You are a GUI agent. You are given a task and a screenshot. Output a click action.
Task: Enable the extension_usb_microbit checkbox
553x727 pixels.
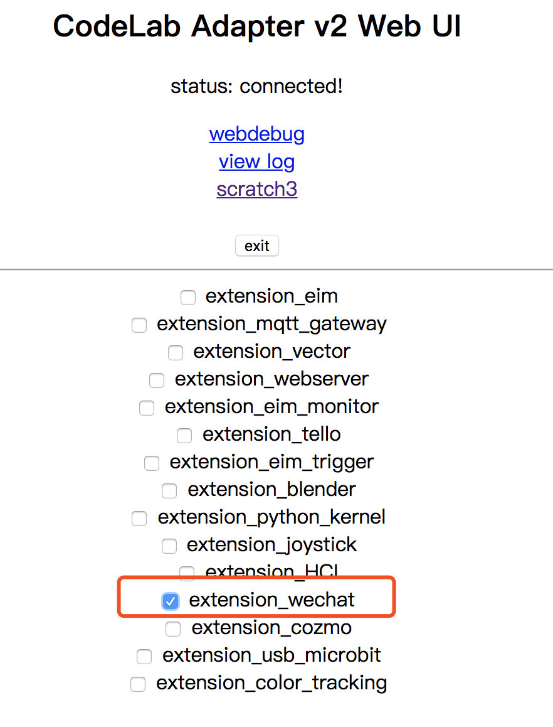coord(144,657)
